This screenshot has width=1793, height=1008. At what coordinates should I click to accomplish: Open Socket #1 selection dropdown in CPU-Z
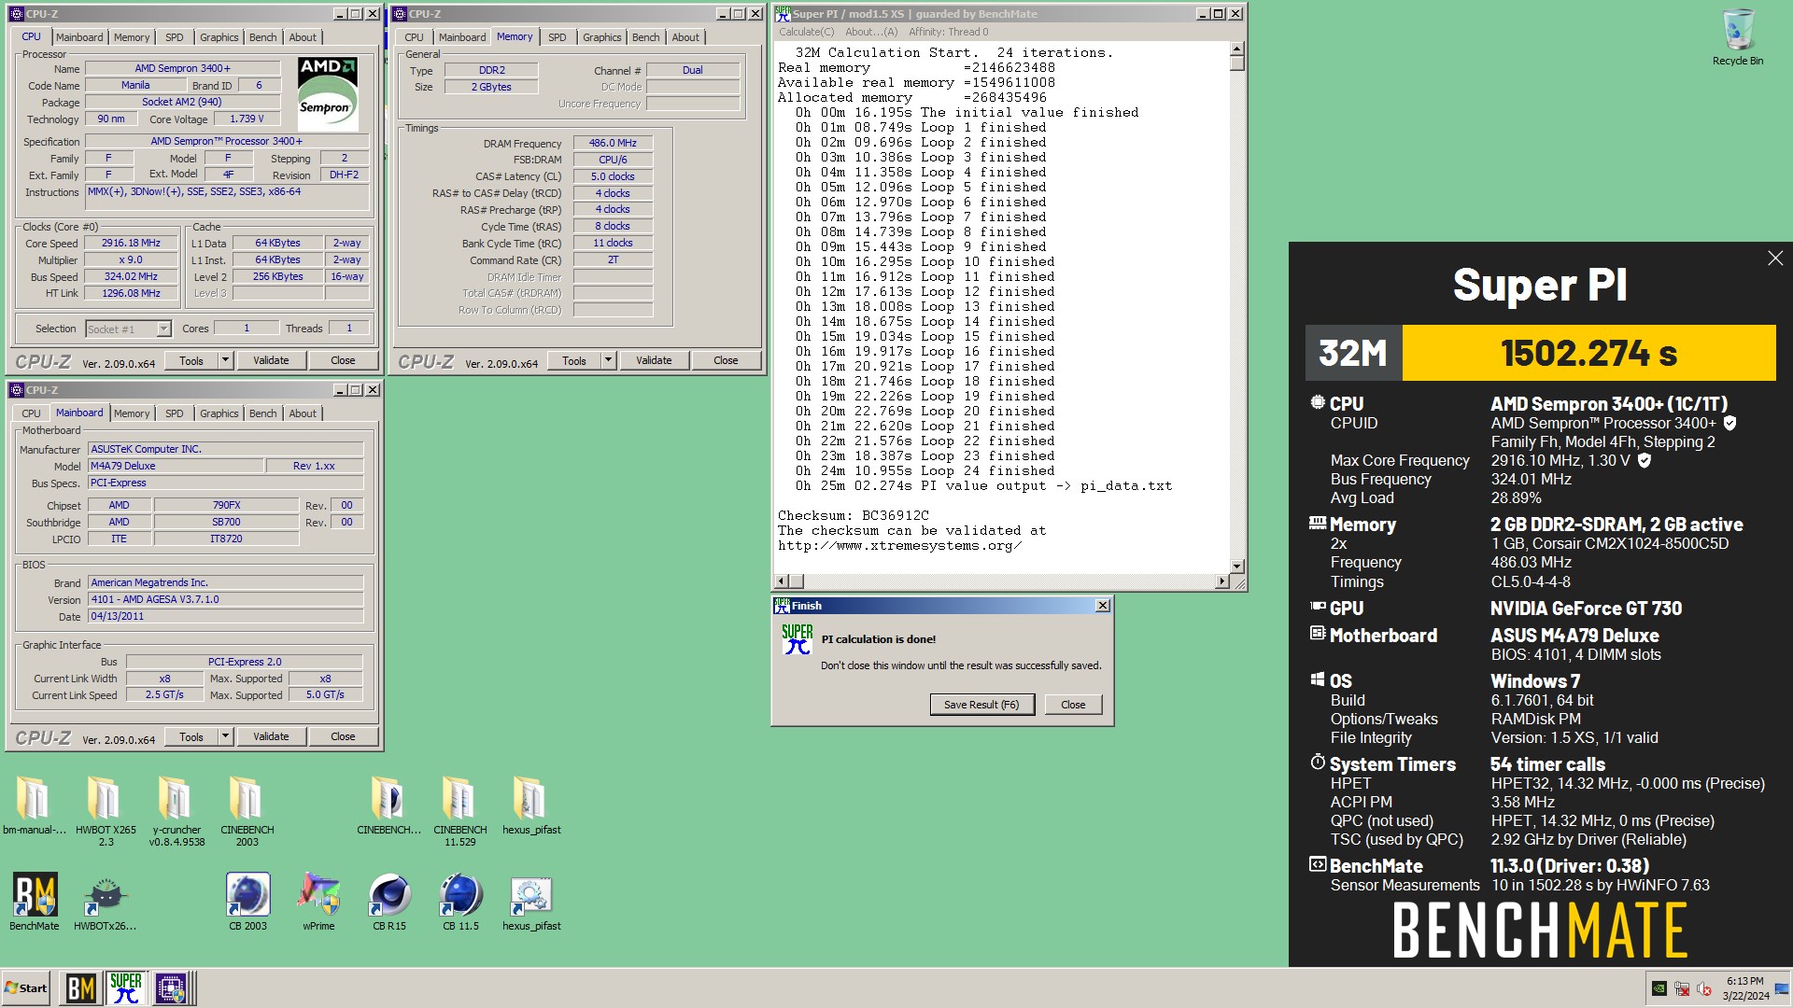(128, 329)
